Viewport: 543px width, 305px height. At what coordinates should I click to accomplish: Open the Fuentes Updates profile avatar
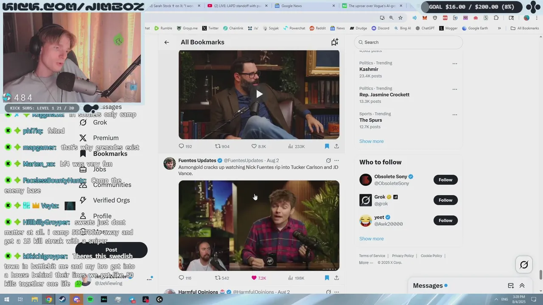click(x=170, y=164)
